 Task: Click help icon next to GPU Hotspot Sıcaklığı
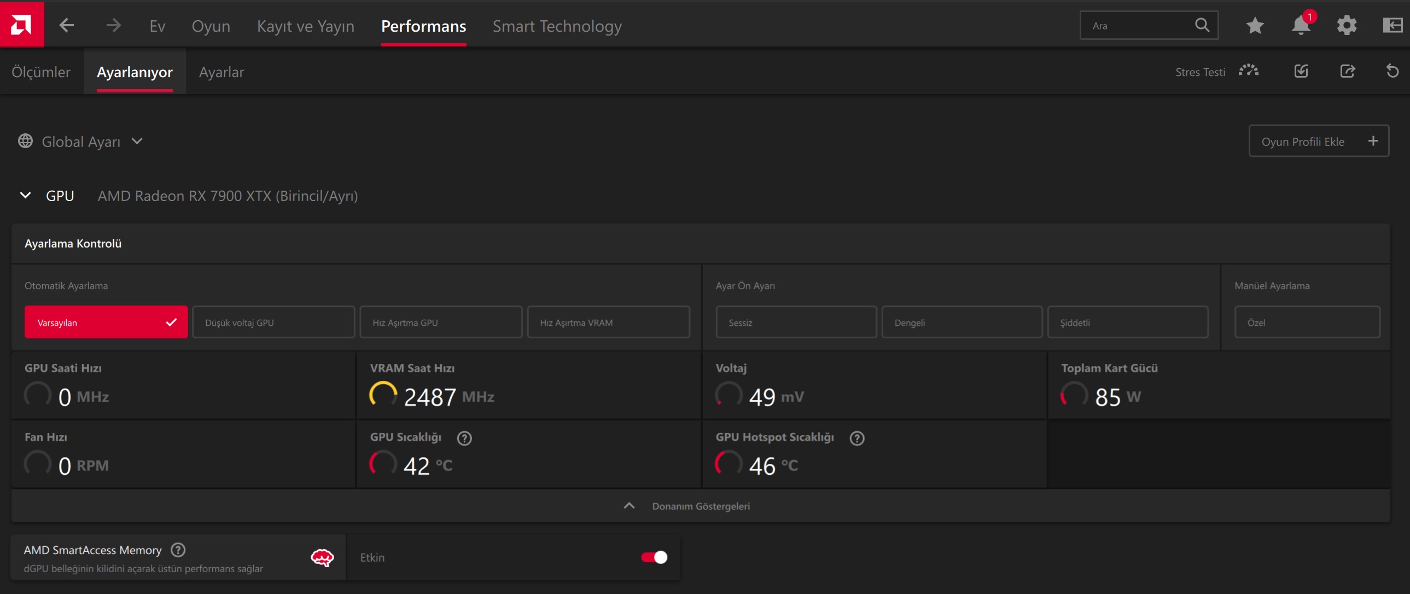(x=857, y=438)
